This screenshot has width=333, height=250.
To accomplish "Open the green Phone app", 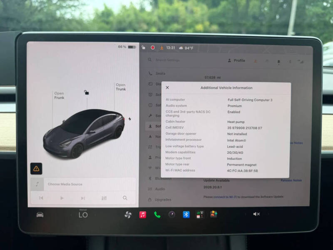I will (x=157, y=215).
